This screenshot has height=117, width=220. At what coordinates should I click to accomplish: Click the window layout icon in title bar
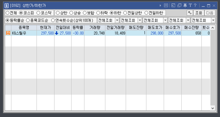coord(173,6)
